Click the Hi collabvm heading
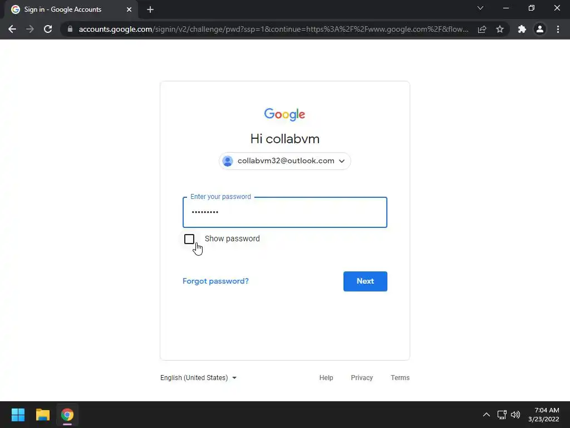570x428 pixels. coord(284,139)
